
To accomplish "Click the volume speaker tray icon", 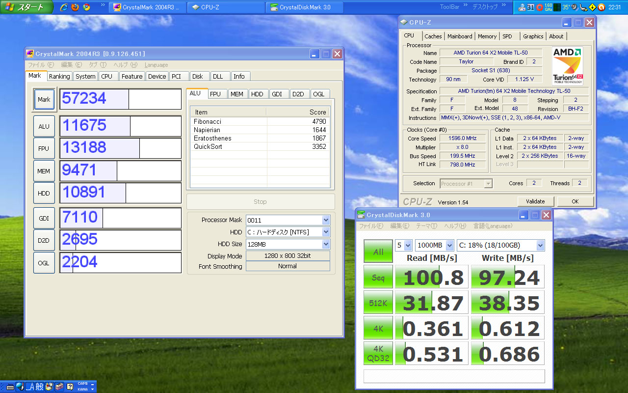I will (x=574, y=7).
